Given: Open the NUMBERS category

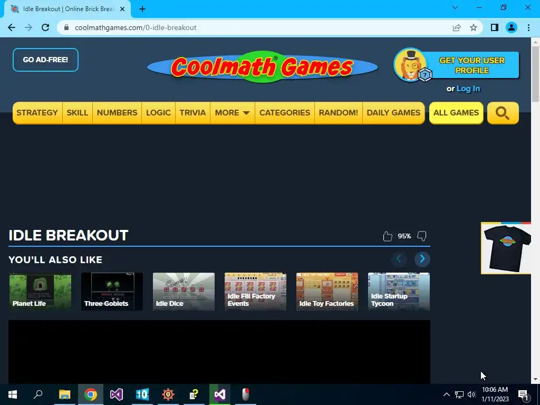Looking at the screenshot, I should (x=117, y=113).
